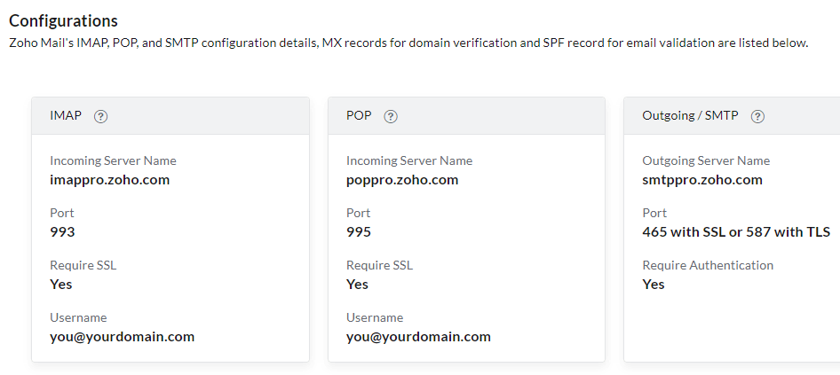Click the Require SSL Yes value under IMAP

tap(61, 285)
